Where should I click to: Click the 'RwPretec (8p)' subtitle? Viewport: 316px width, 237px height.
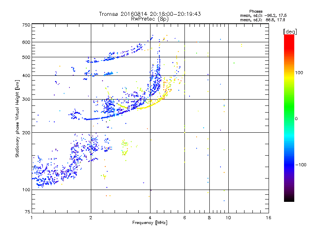[x=150, y=19]
